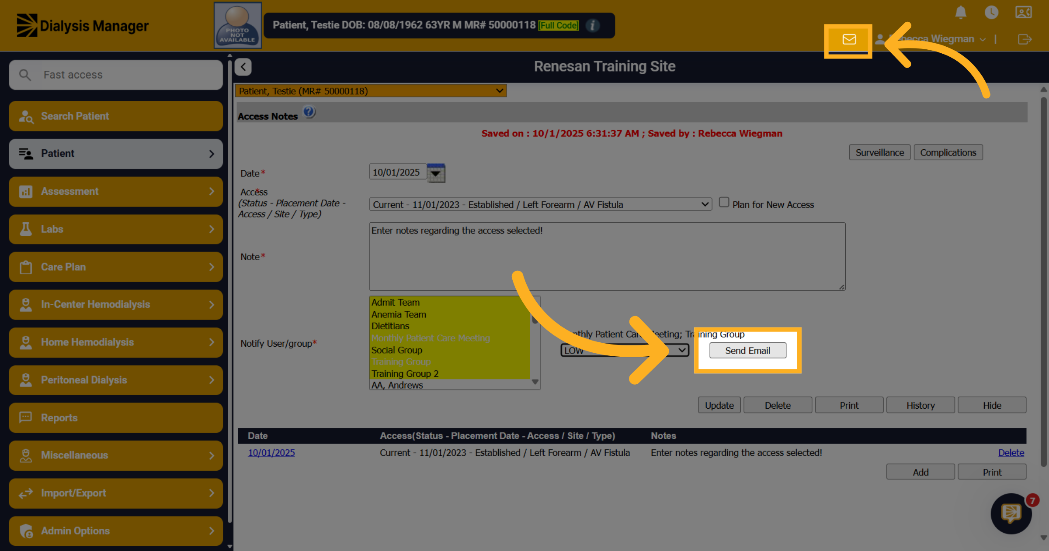
Task: Open the contact card icon in header
Action: click(1023, 12)
